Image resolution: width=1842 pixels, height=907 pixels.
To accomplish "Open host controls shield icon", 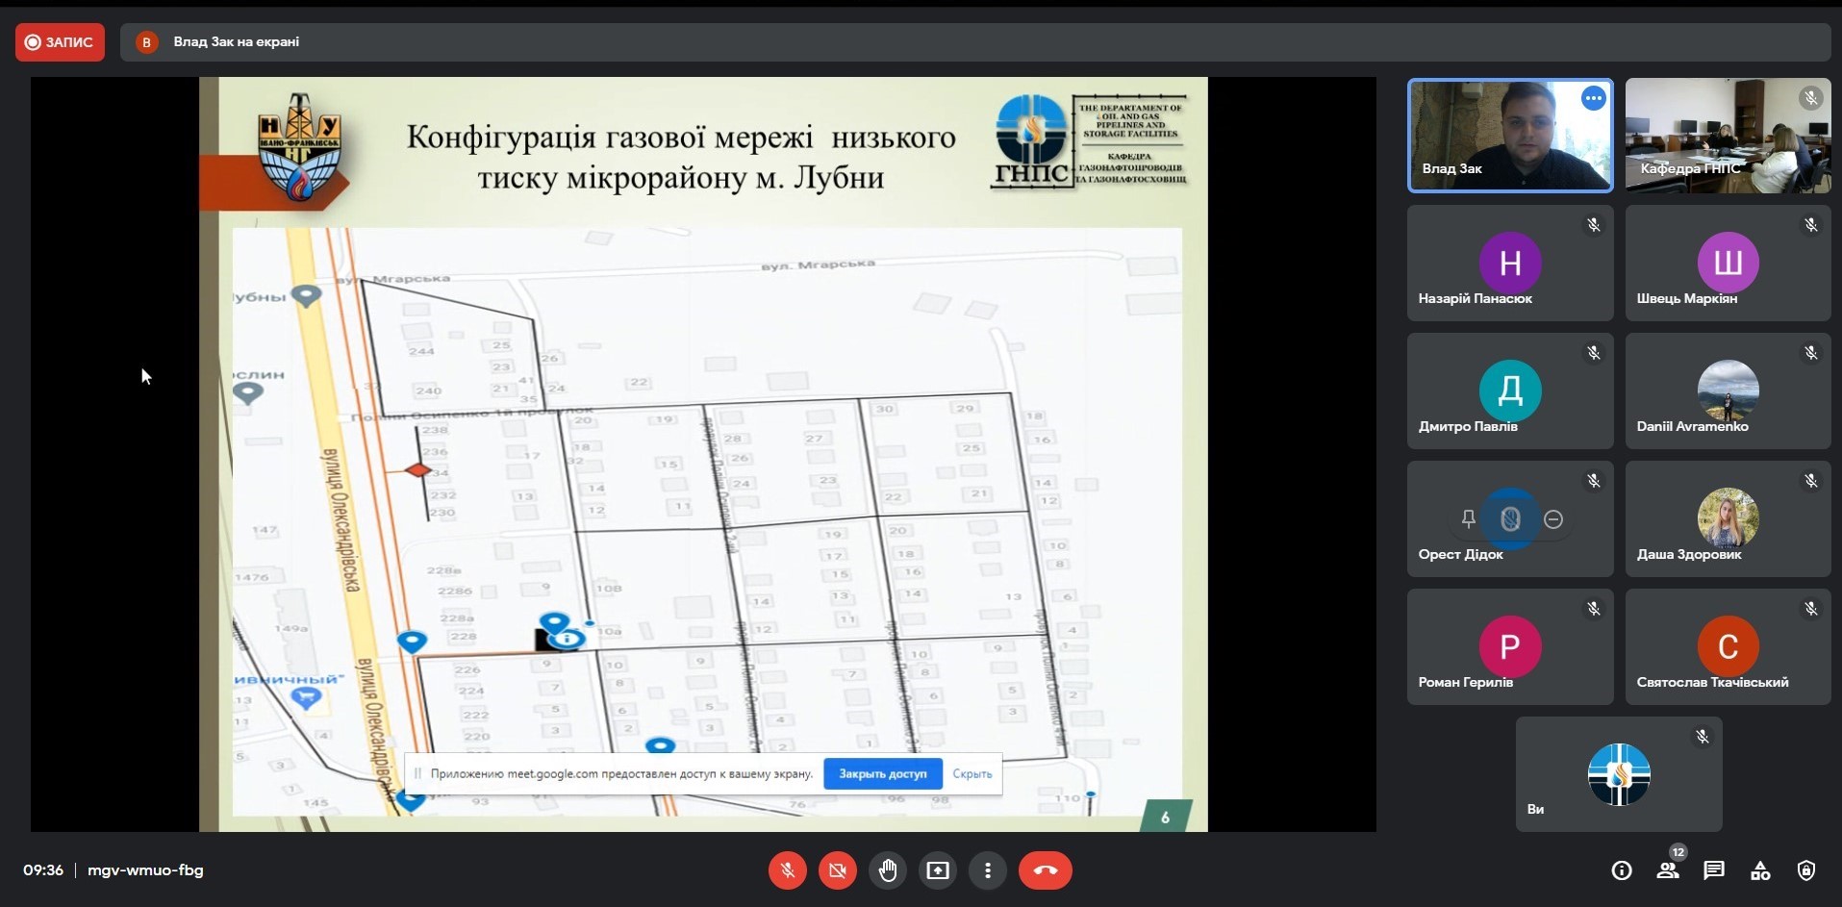I will coord(1806,870).
